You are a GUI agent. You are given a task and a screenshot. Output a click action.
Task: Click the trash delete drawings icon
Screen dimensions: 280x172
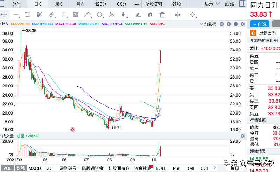click(162, 14)
